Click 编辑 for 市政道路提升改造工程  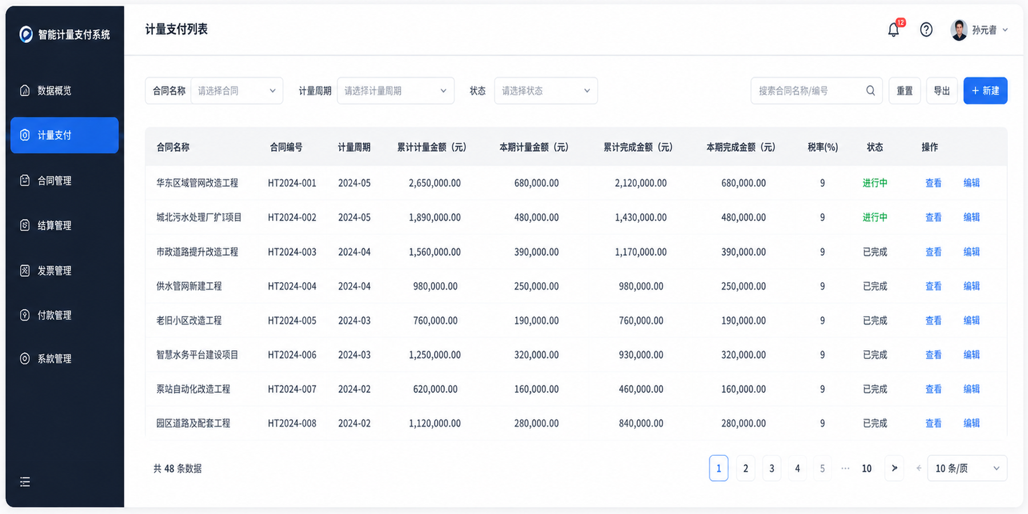pyautogui.click(x=972, y=252)
